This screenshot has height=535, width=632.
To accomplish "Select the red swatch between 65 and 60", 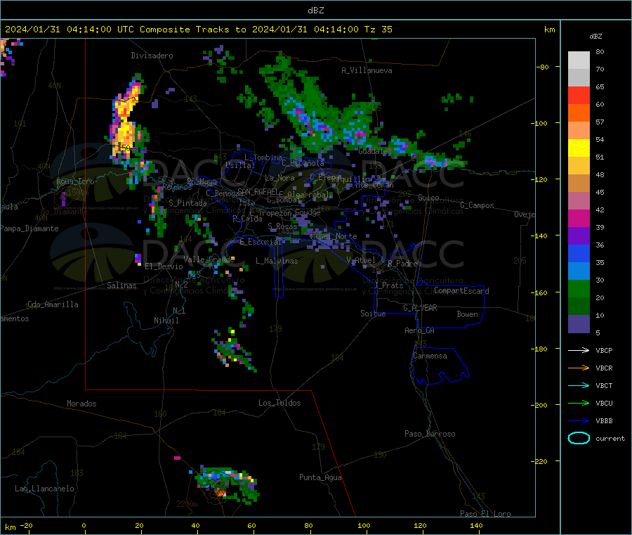I will [579, 96].
